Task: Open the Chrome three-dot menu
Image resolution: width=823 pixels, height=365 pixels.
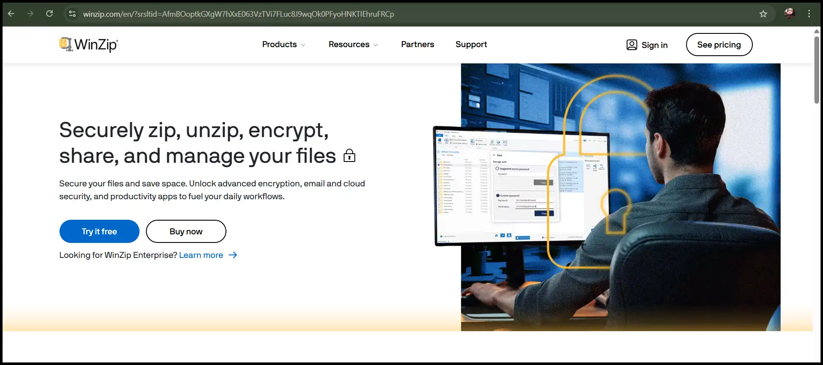Action: pyautogui.click(x=809, y=14)
